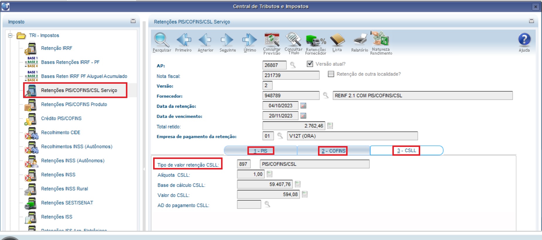Open Retenções SEST/SENAT item

tap(67, 203)
